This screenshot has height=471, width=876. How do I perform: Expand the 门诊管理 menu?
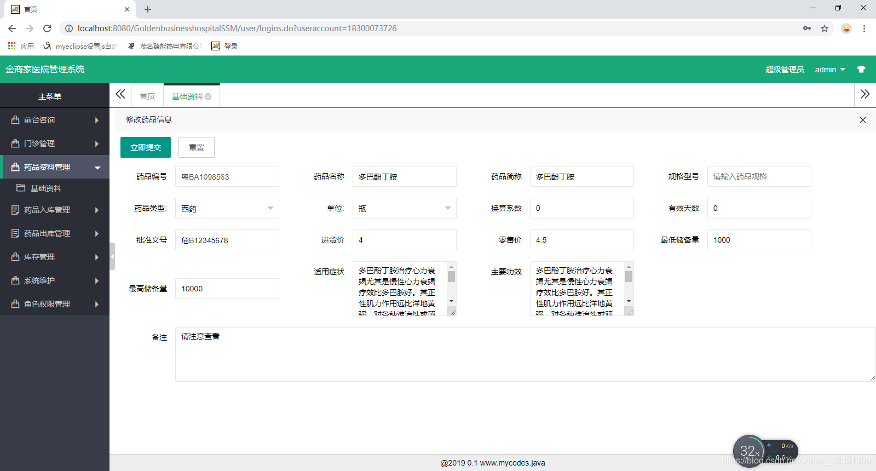[55, 143]
